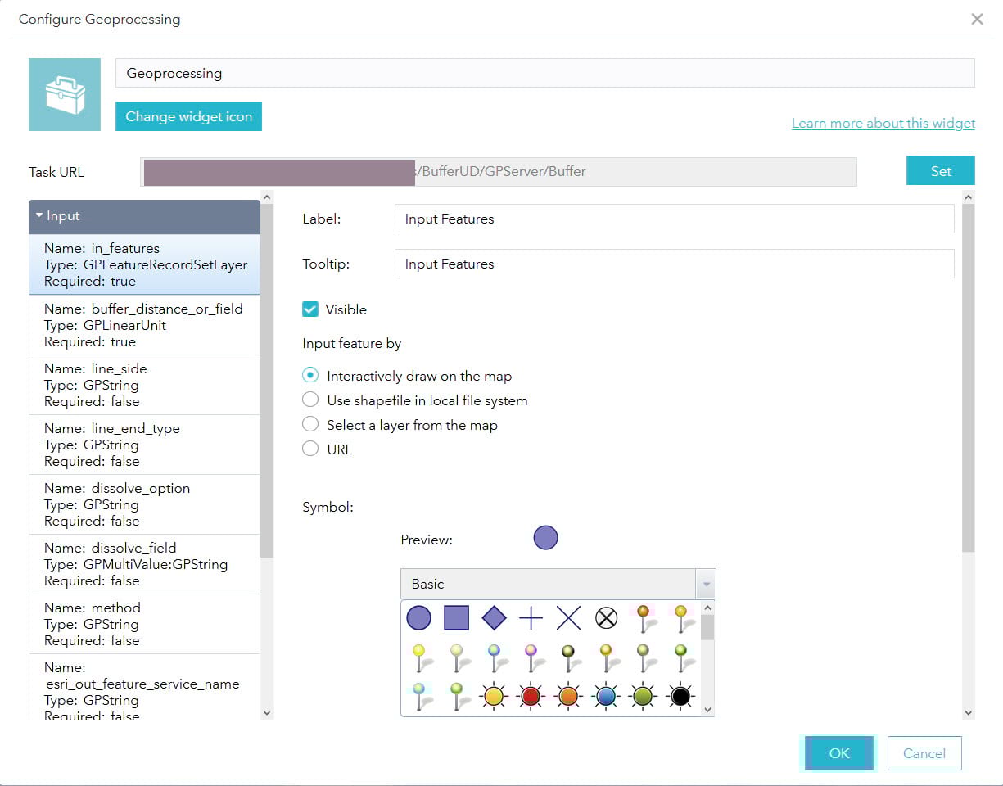The image size is (1003, 786).
Task: Click the Set button for Task URL
Action: 941,171
